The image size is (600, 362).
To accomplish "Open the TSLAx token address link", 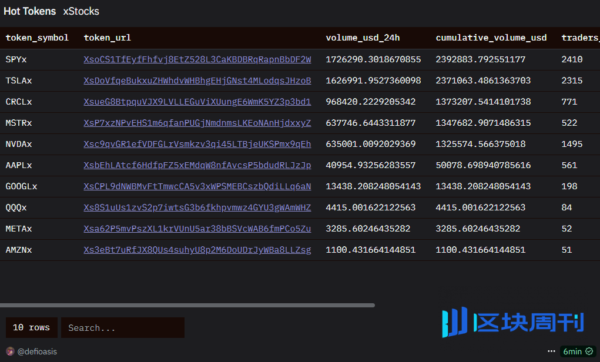I will point(197,81).
